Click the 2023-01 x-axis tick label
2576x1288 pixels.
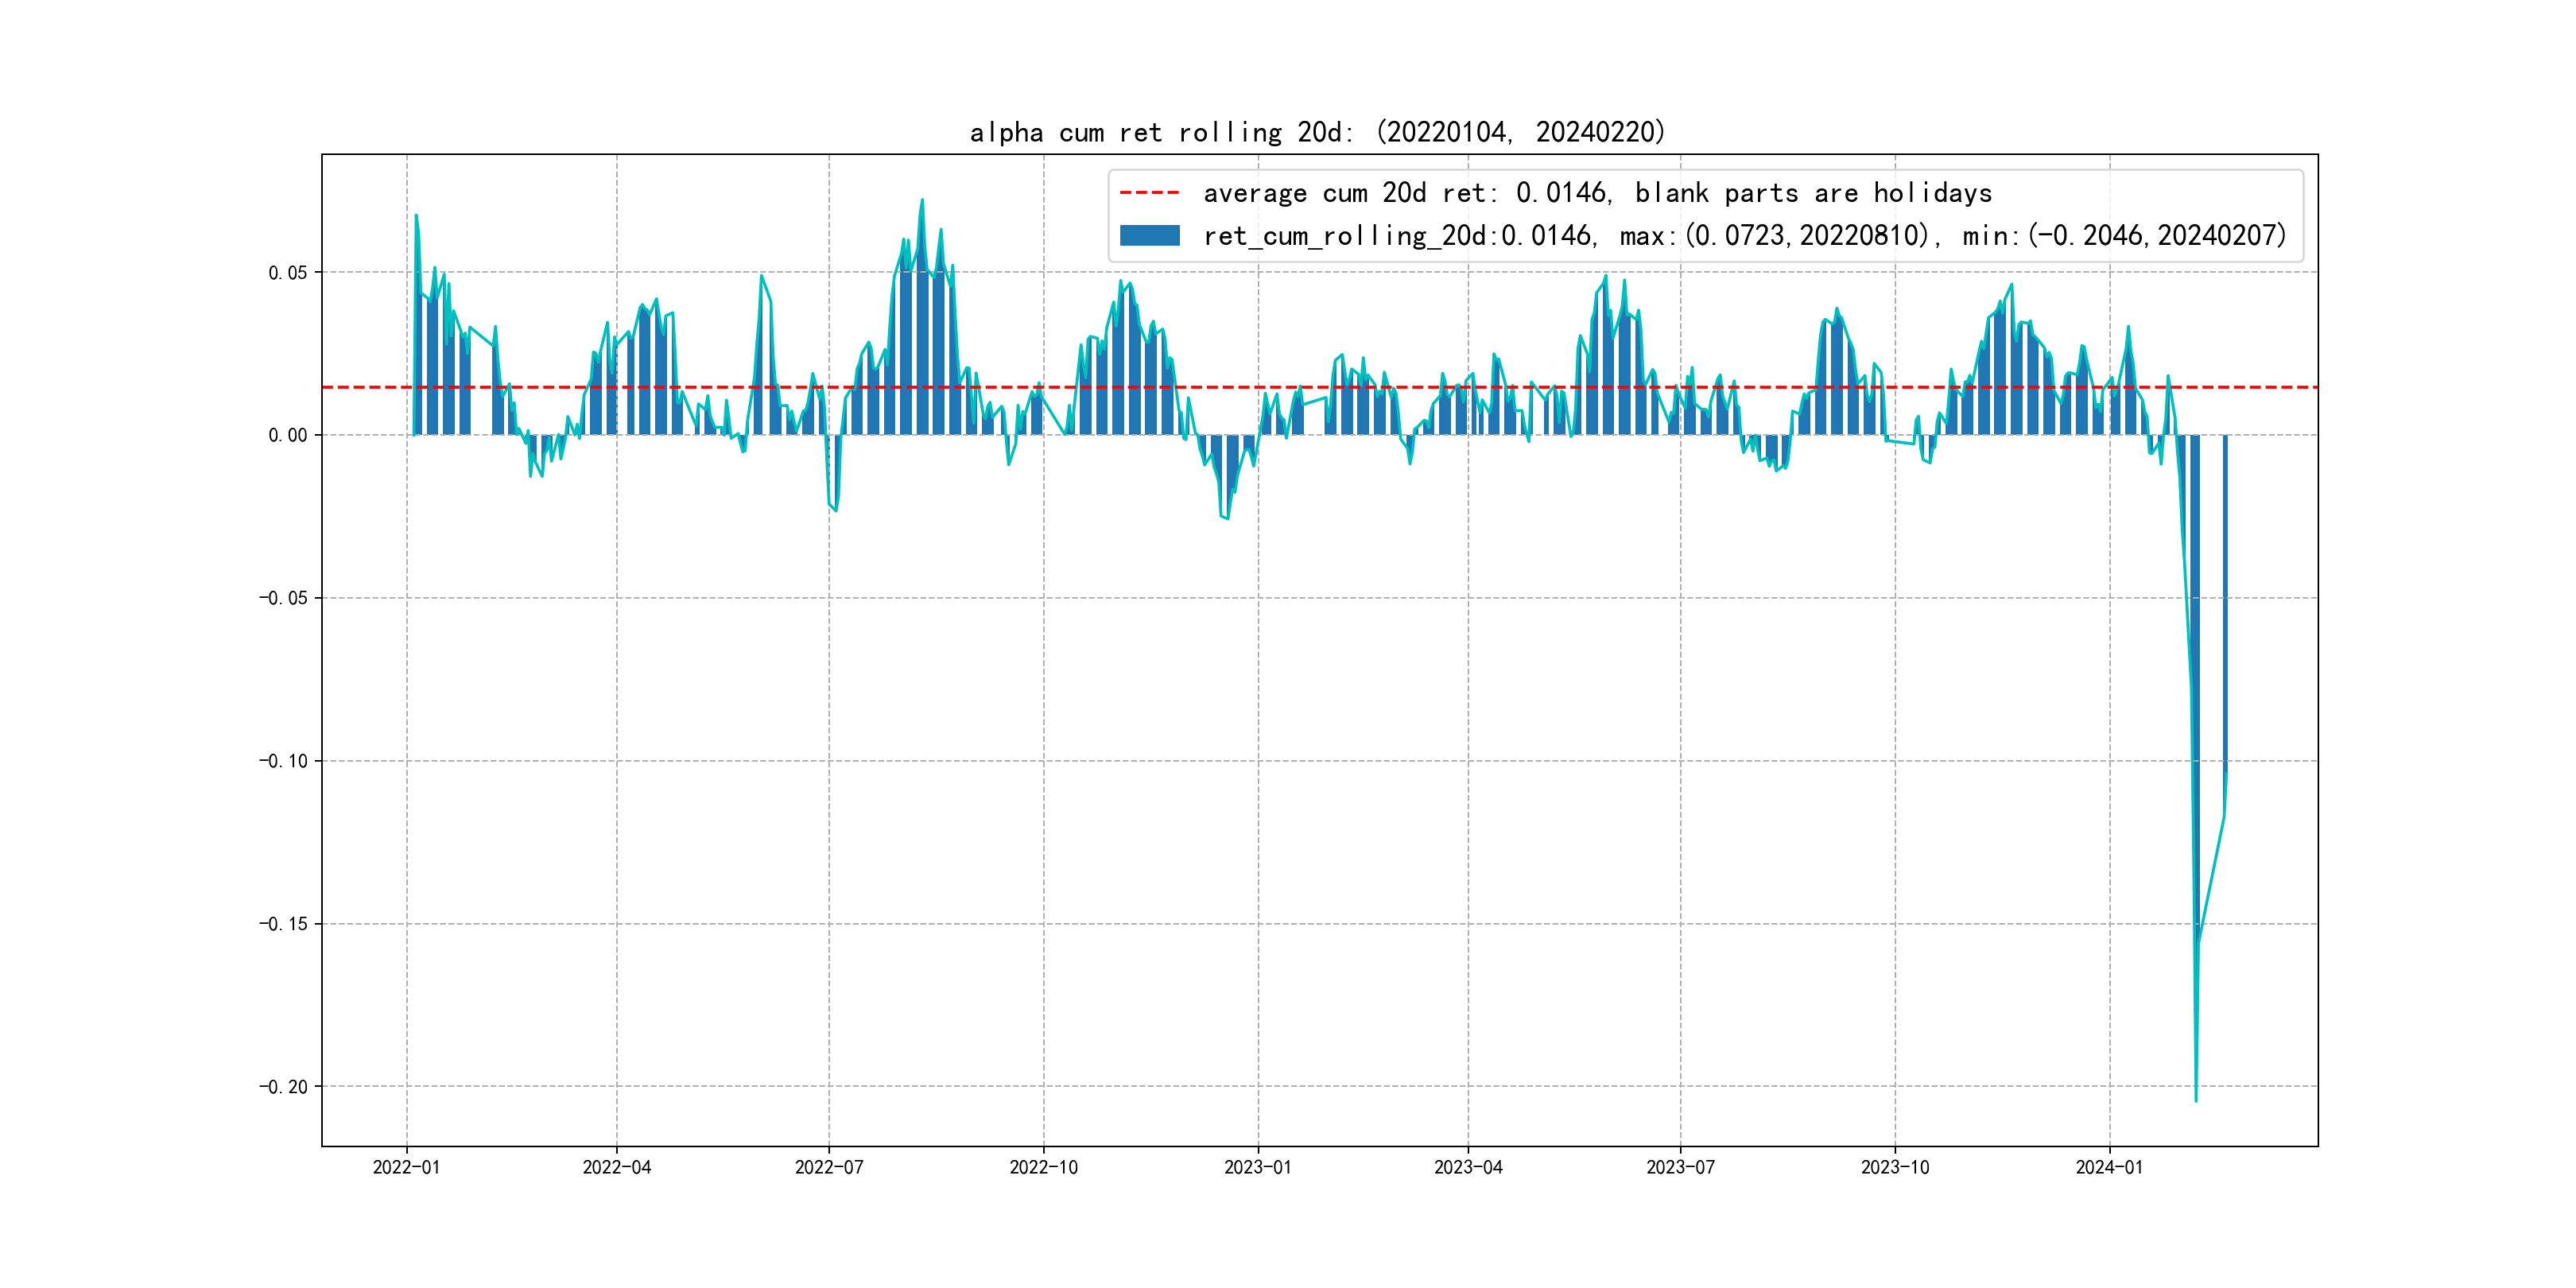click(1258, 1167)
